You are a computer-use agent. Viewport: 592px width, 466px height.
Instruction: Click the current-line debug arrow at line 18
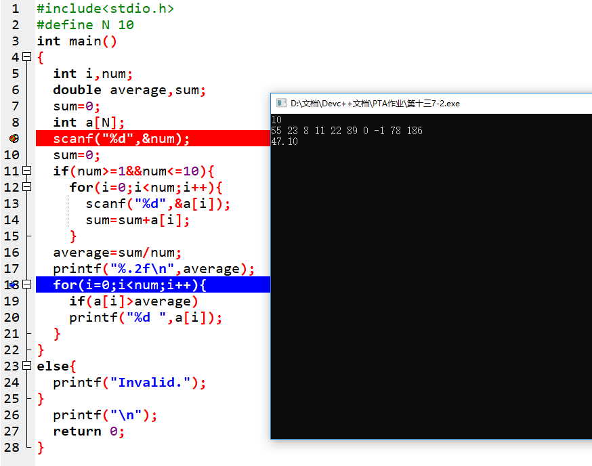(12, 284)
